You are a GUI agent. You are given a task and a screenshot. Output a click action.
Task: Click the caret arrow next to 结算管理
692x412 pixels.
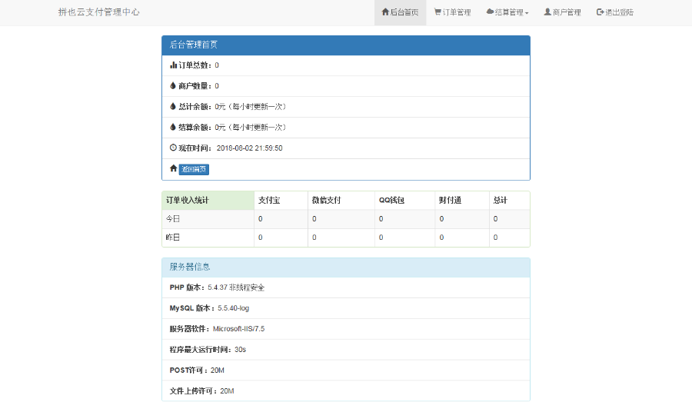[x=527, y=13]
